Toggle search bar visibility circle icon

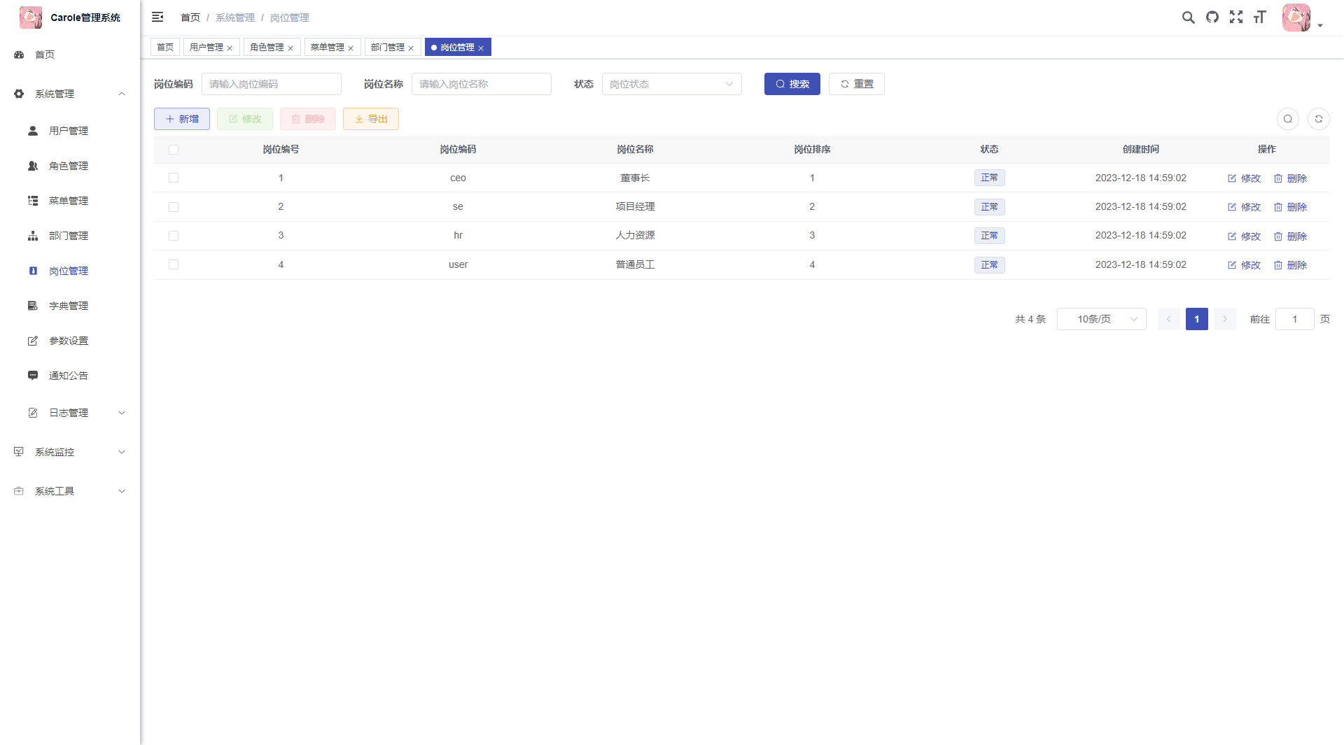(x=1288, y=119)
